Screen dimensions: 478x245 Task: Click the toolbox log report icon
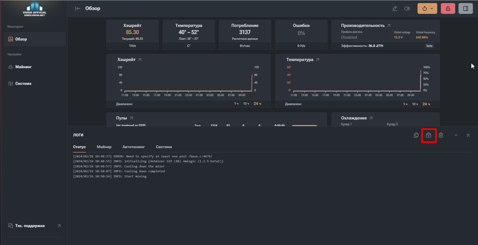point(429,135)
